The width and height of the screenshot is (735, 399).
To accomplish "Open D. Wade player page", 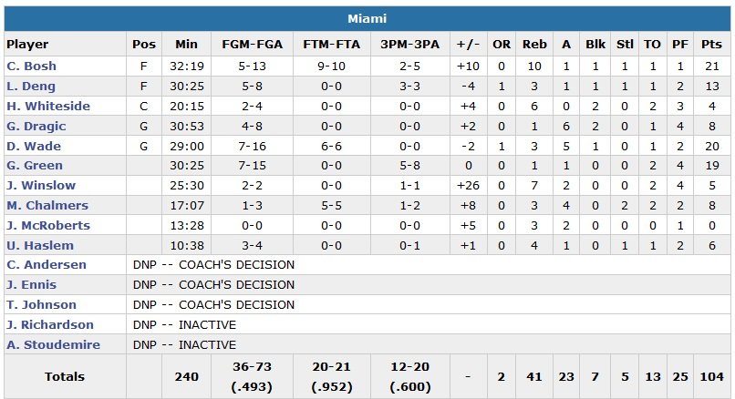I will [x=32, y=147].
